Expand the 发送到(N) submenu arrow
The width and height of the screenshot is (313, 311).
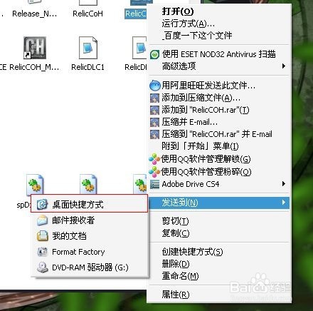click(284, 203)
